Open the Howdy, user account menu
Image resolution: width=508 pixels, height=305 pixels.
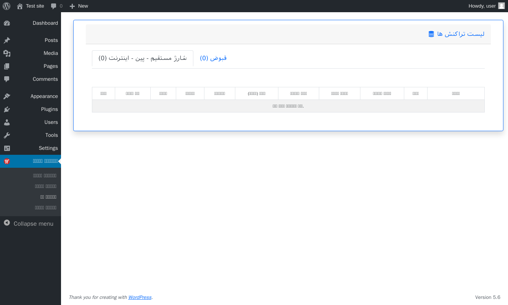tap(487, 6)
